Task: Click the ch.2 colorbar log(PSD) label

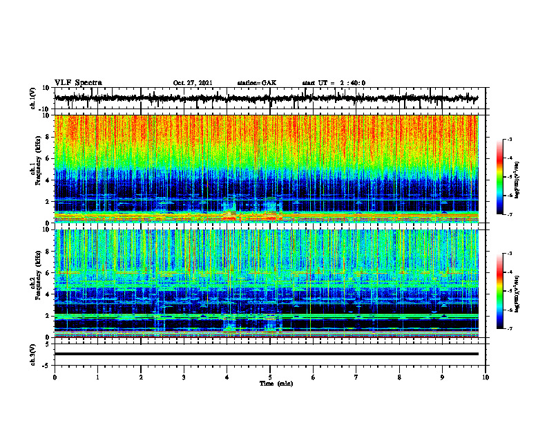Action: [517, 294]
